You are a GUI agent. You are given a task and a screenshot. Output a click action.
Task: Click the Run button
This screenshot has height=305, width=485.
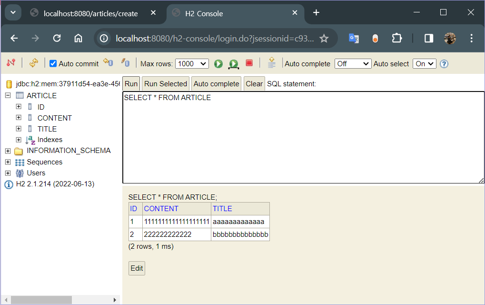(x=131, y=83)
